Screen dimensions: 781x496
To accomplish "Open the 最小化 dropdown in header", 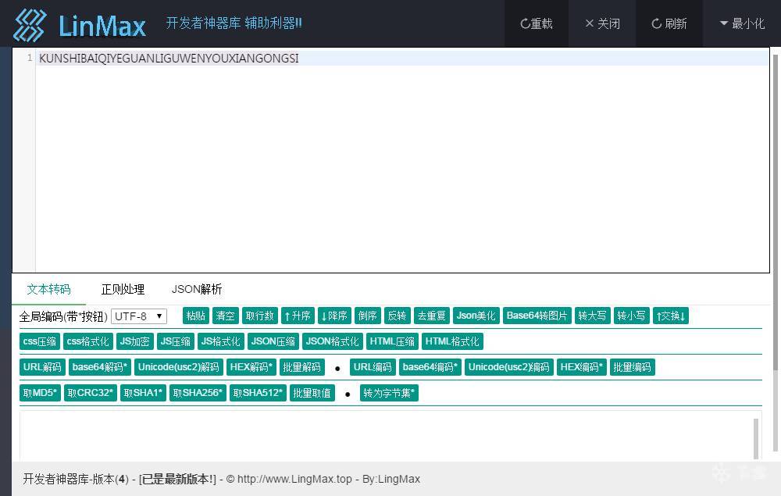I will (742, 23).
